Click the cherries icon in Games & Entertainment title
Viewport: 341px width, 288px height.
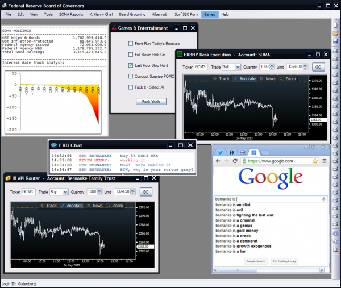coord(114,28)
